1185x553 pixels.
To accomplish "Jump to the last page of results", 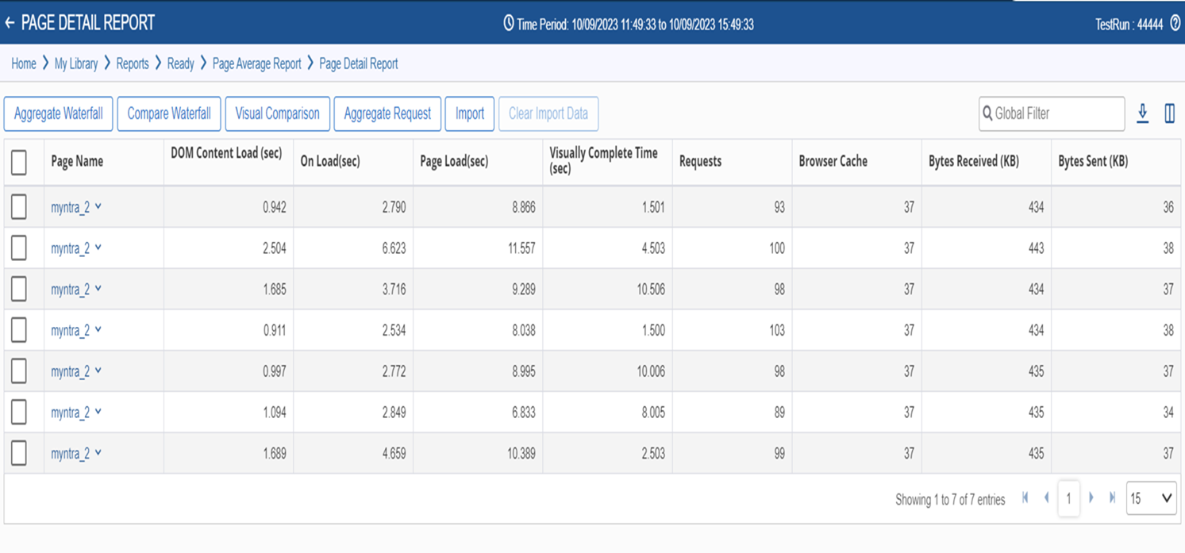I will pyautogui.click(x=1113, y=497).
